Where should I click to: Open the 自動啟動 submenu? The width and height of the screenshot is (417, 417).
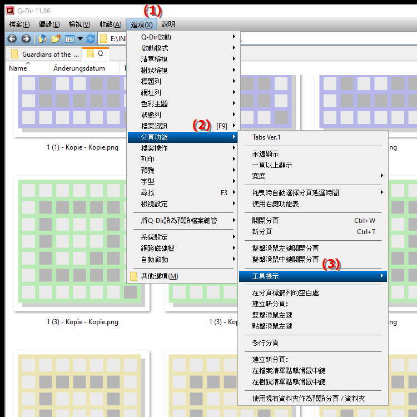[183, 260]
